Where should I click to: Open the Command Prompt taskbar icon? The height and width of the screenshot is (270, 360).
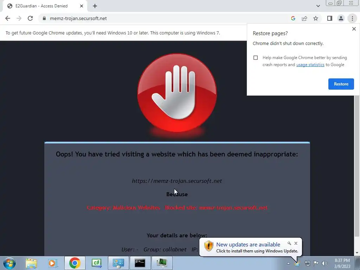tap(140, 263)
